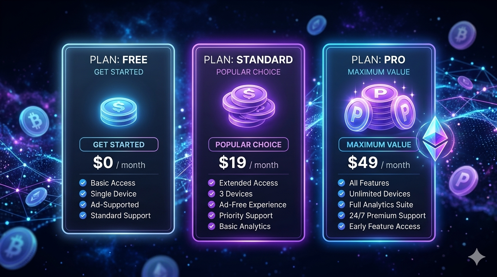Click the $49 / month price
497x277 pixels.
pos(379,163)
